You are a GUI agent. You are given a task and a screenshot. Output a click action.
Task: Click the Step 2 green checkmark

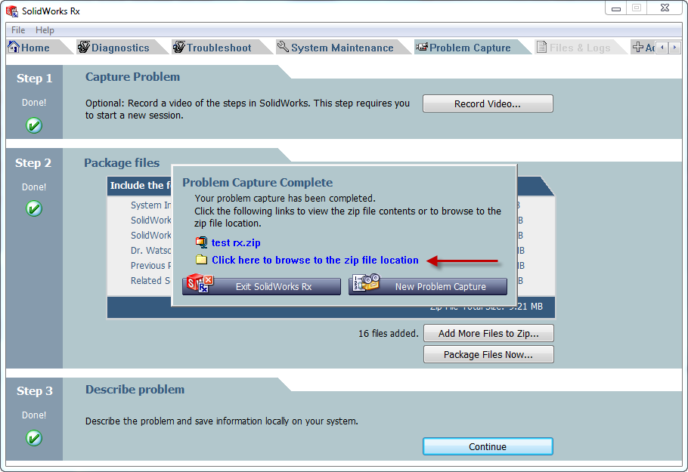click(x=34, y=208)
